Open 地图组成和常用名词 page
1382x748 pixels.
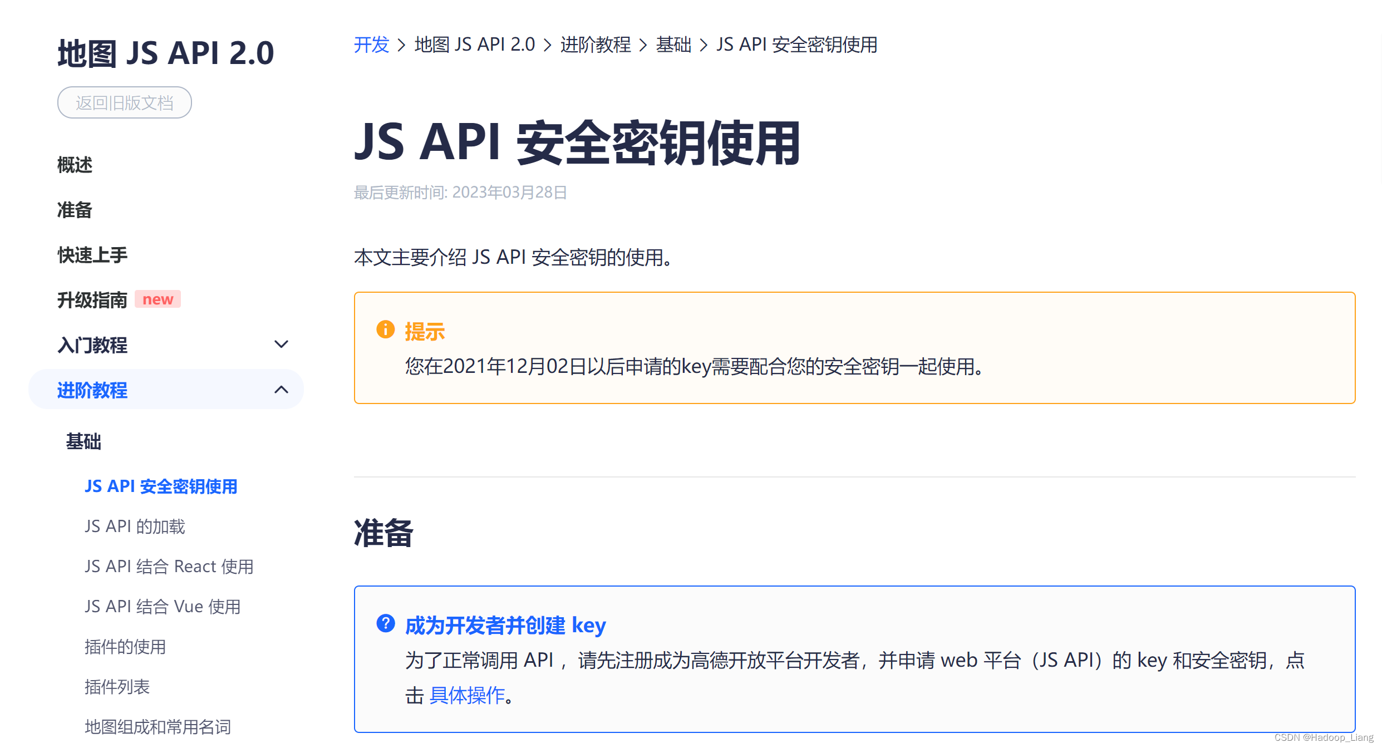click(x=158, y=727)
